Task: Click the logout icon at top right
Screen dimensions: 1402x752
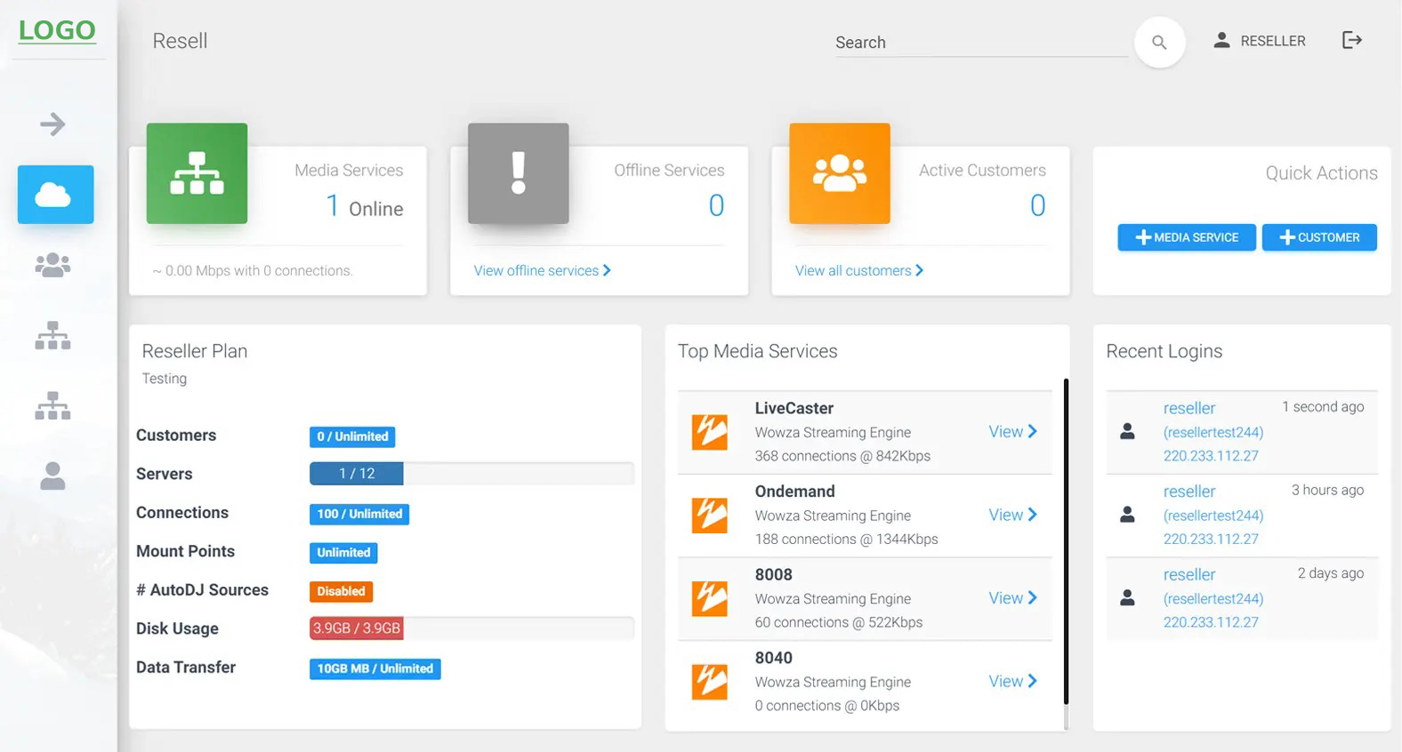Action: click(x=1351, y=40)
